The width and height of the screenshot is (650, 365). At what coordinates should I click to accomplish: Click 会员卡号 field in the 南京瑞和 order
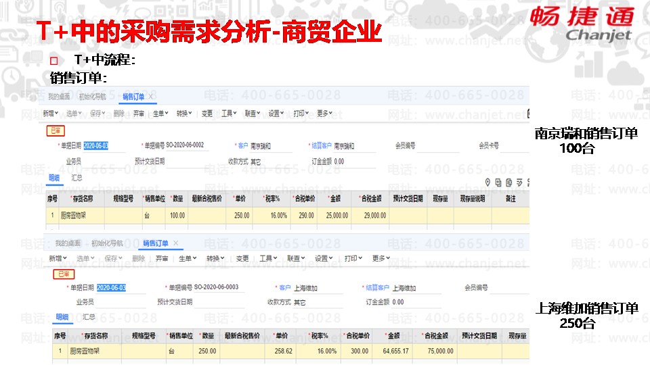click(x=515, y=146)
